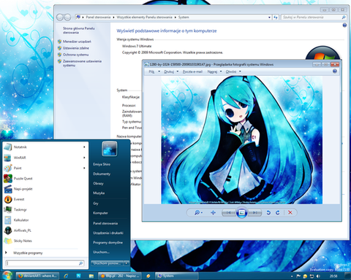
Task: Open the Plik menu in the photo viewer
Action: click(154, 71)
